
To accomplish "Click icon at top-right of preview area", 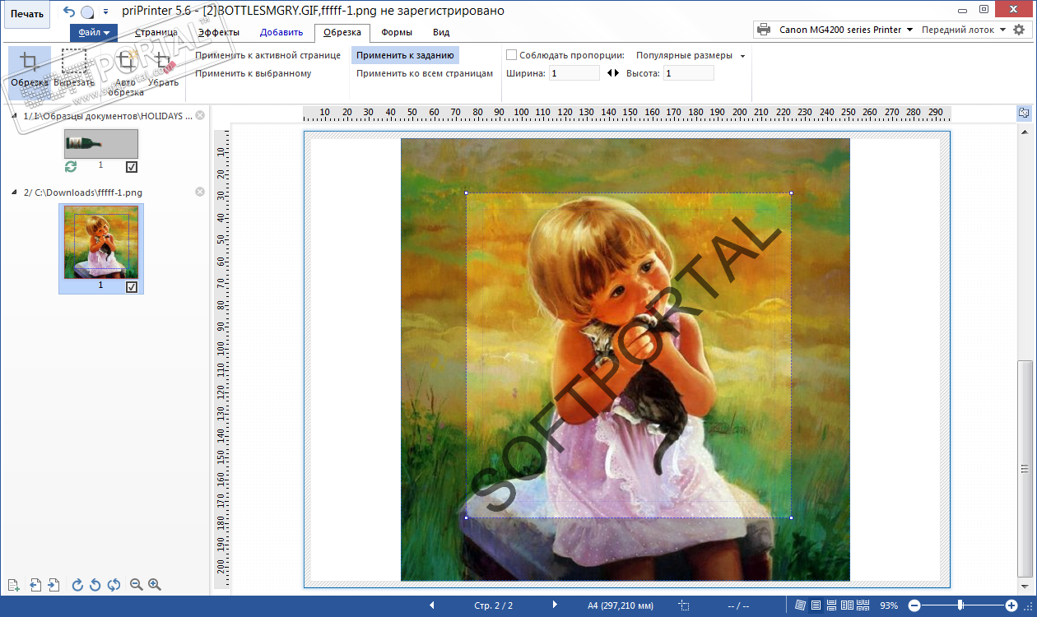I will (x=1024, y=113).
